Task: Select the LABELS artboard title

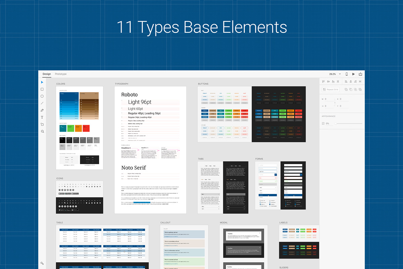Action: tap(283, 223)
